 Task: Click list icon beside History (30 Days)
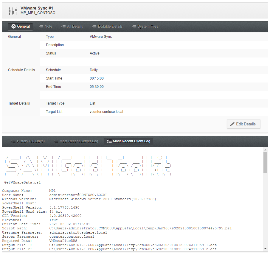tap(13, 142)
